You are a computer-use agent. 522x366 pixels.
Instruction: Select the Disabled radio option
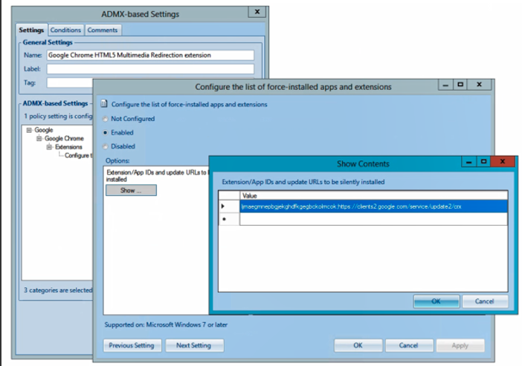(x=105, y=146)
